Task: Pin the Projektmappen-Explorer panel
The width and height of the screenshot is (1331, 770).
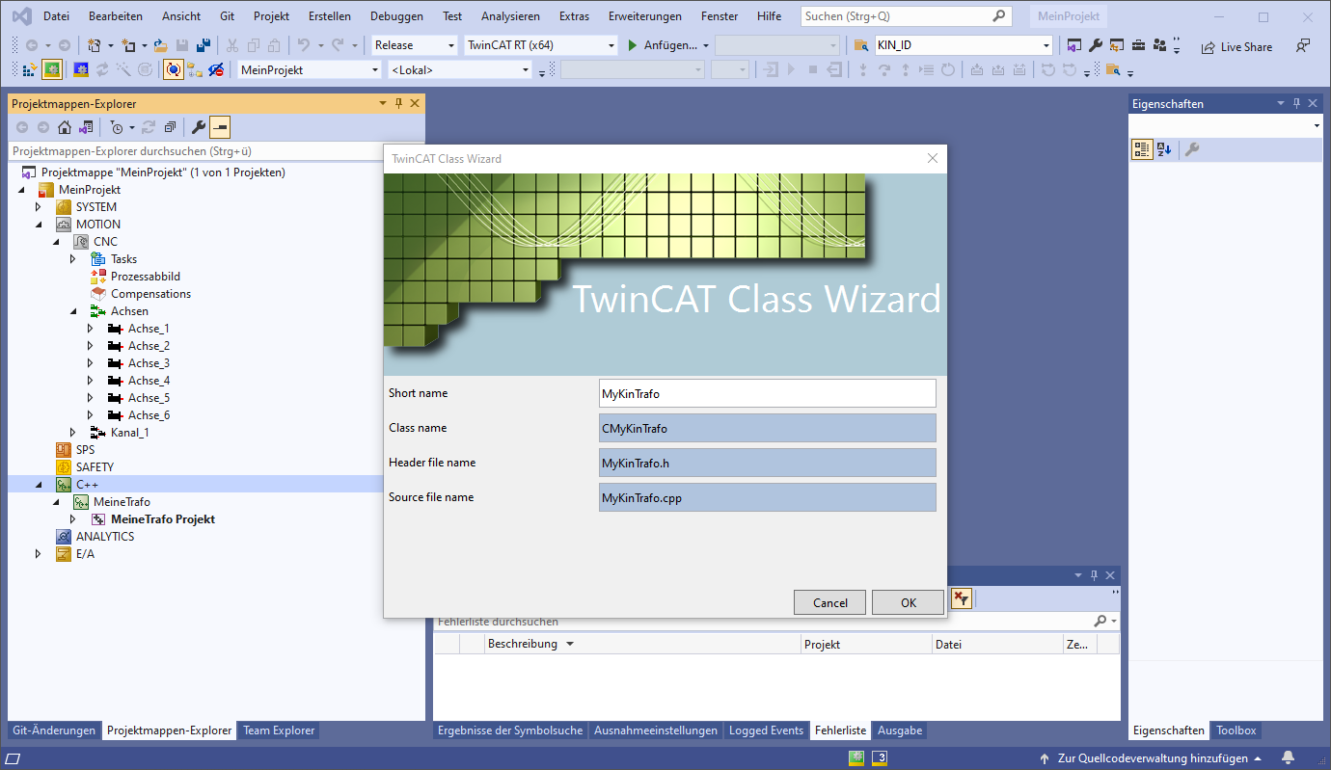Action: pos(399,103)
